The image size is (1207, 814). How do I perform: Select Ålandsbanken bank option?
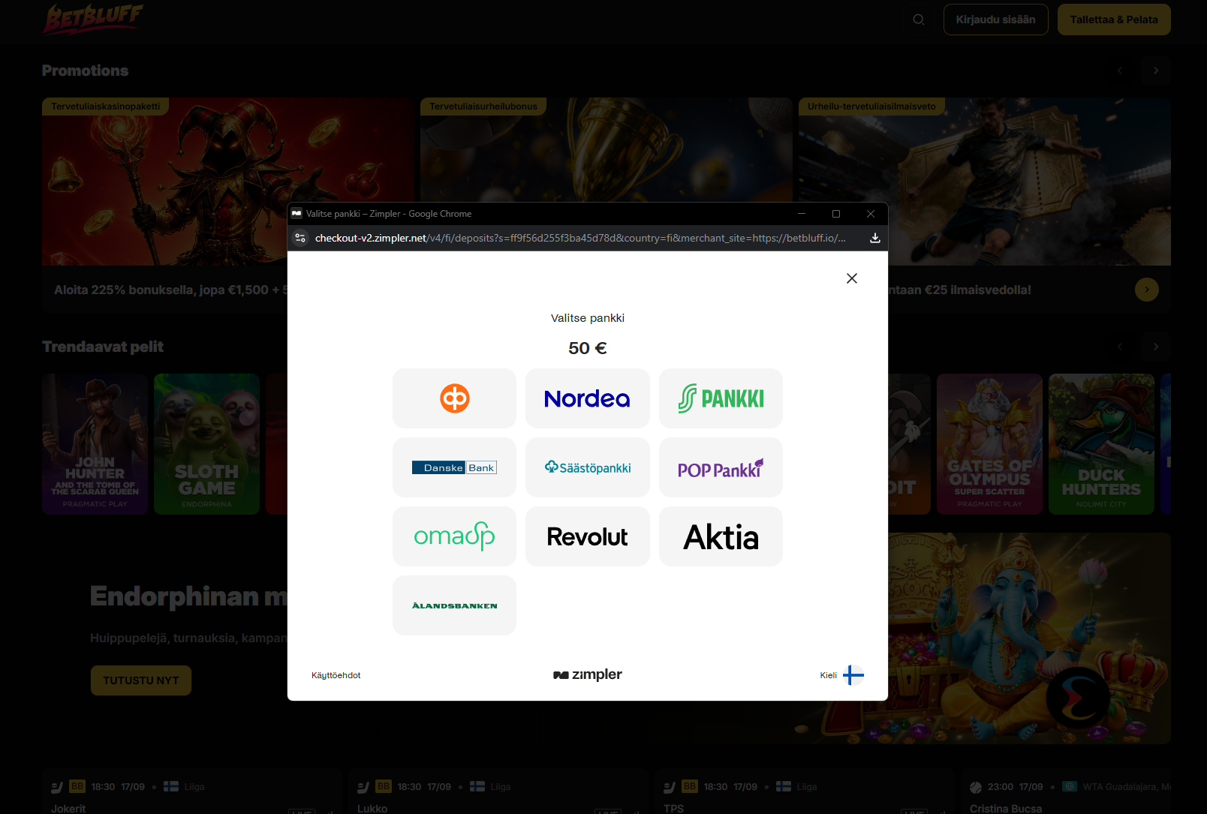click(x=454, y=605)
